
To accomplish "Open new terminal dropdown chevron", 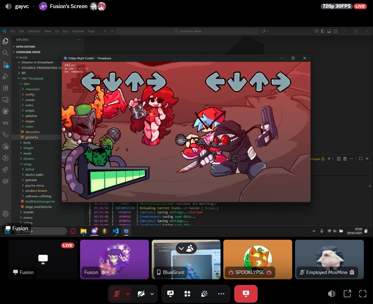I will [x=333, y=159].
